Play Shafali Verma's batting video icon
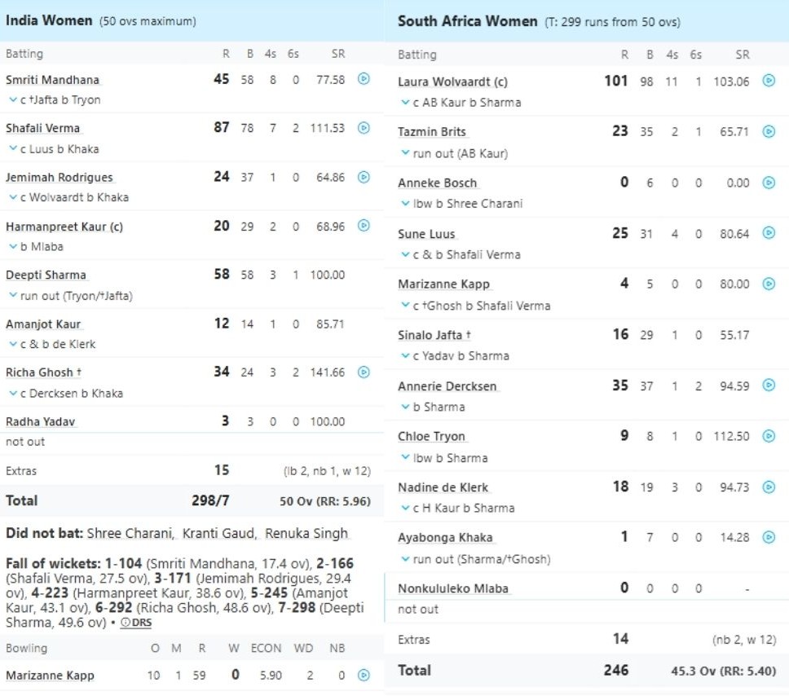789x696 pixels. [x=364, y=128]
